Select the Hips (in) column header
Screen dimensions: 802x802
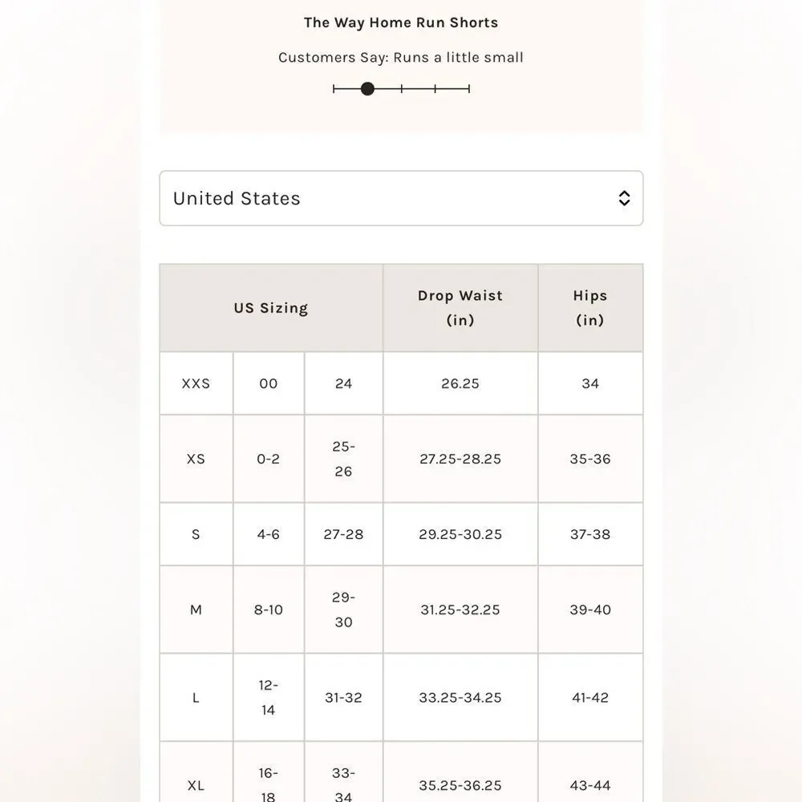coord(590,308)
